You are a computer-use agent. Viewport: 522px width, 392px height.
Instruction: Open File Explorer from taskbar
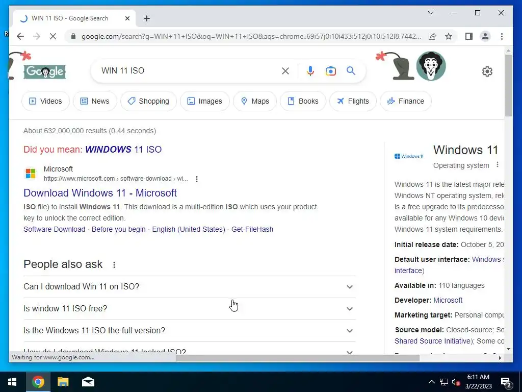coord(63,382)
